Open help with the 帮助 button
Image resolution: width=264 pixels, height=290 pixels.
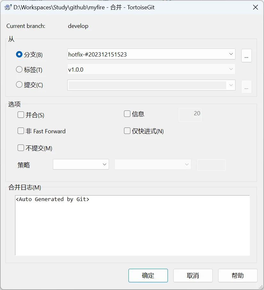(x=238, y=276)
